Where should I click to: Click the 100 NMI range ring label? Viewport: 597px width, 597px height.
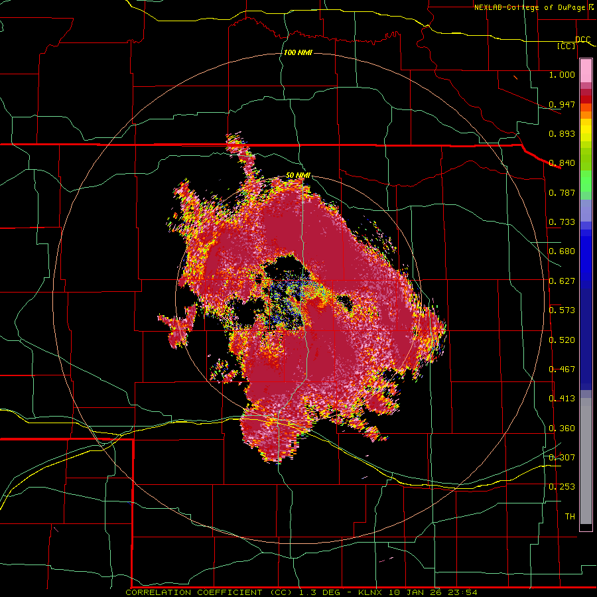298,52
